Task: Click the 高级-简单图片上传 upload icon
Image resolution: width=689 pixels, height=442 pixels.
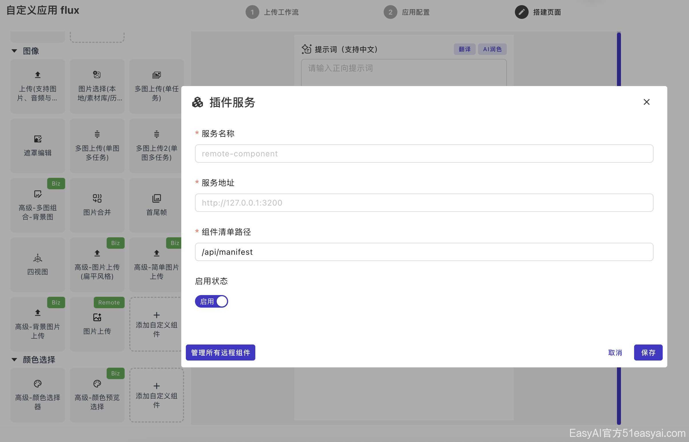Action: 156,253
